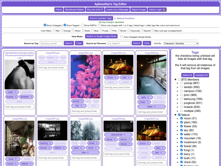This screenshot has height=166, width=221.
Task: Open the Report Image page
Action: click(x=139, y=9)
